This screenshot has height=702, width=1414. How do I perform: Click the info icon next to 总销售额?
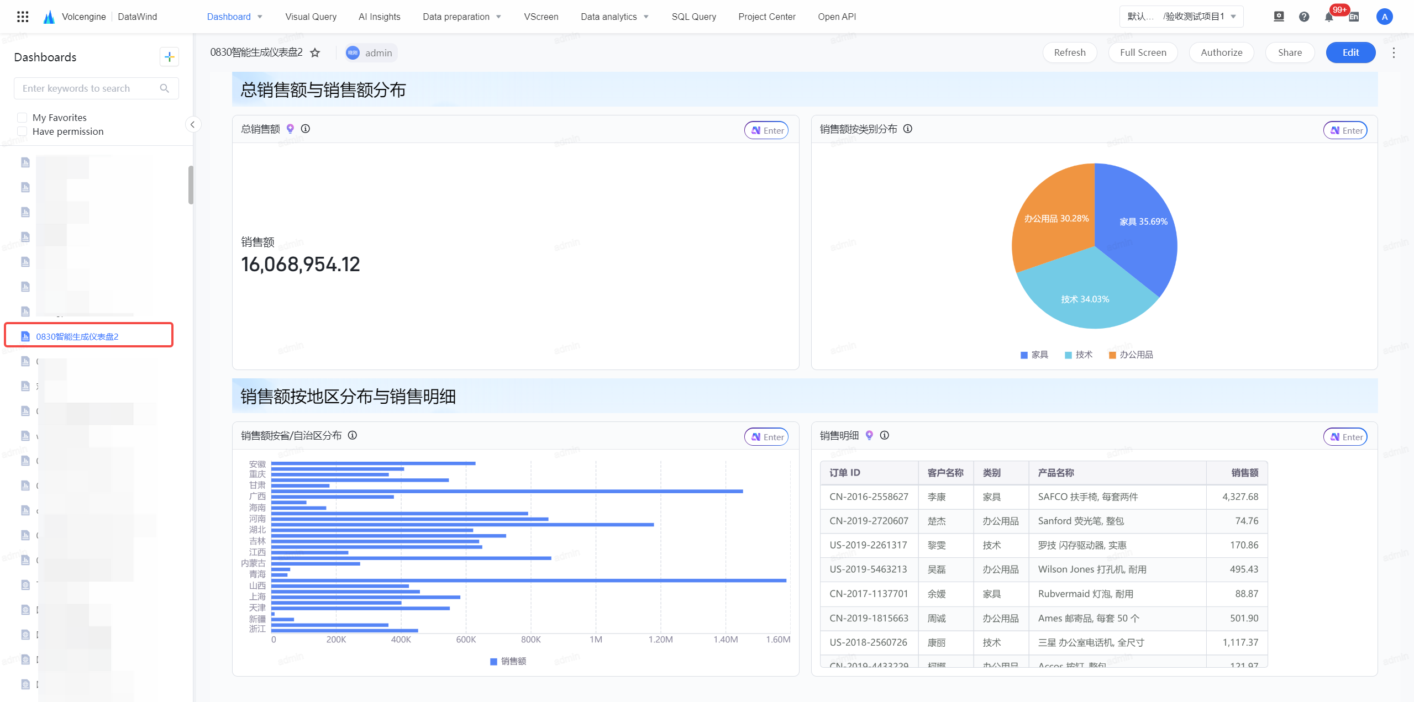point(305,129)
